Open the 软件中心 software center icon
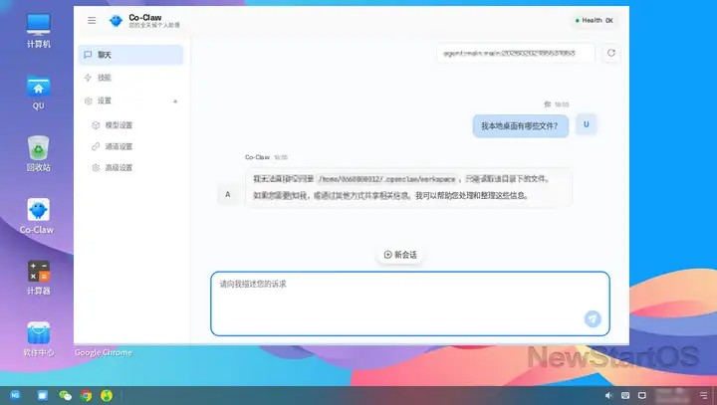The width and height of the screenshot is (717, 405). point(38,333)
